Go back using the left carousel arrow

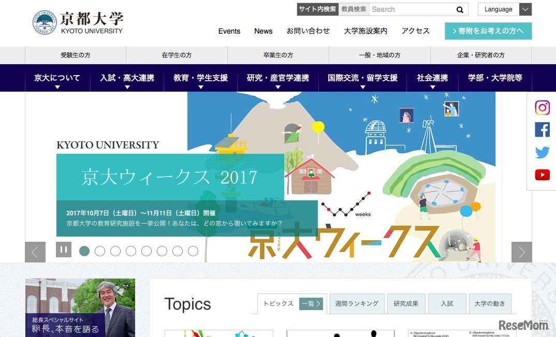point(35,252)
